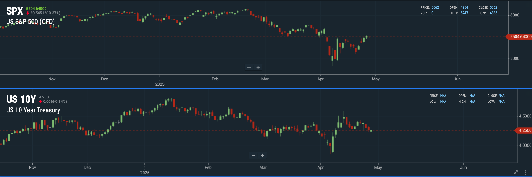The height and width of the screenshot is (177, 532).
Task: Click the Apr label on SPX time axis
Action: point(321,79)
